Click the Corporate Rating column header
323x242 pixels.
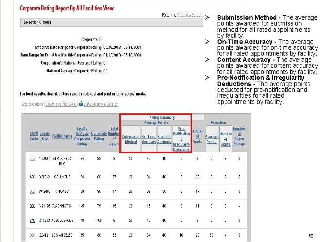click(99, 136)
